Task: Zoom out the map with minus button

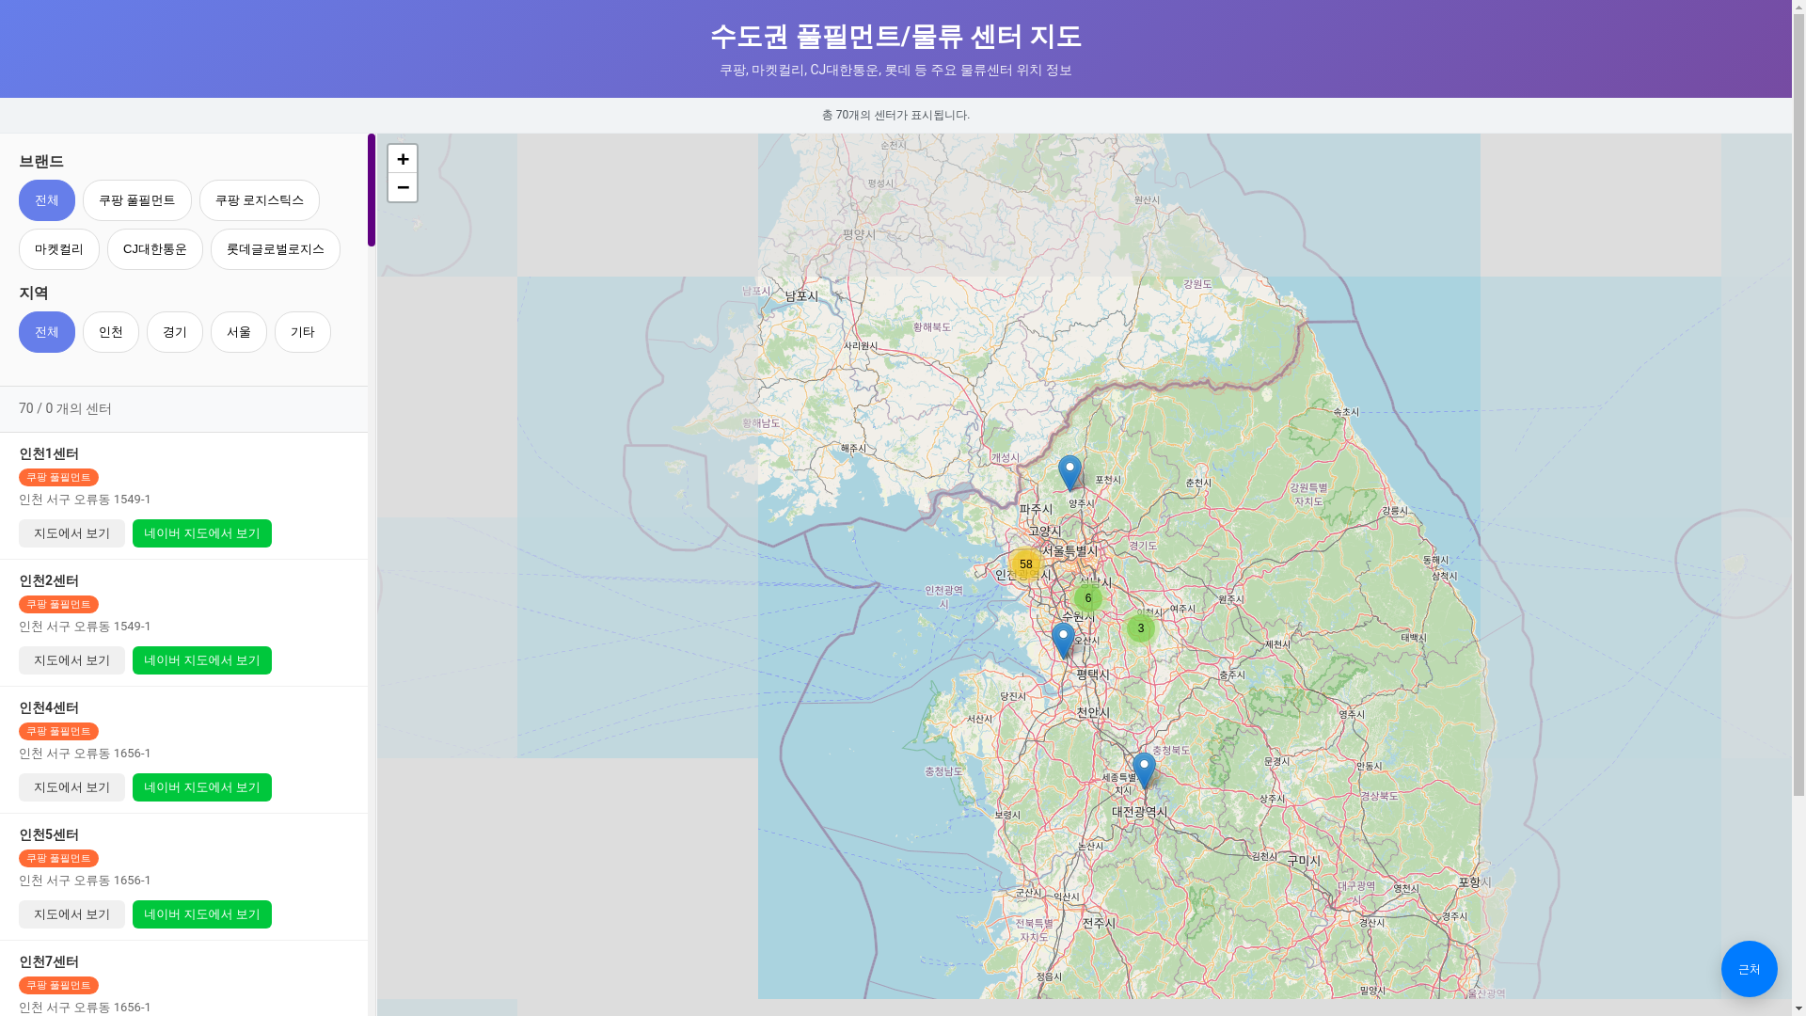Action: pyautogui.click(x=403, y=187)
